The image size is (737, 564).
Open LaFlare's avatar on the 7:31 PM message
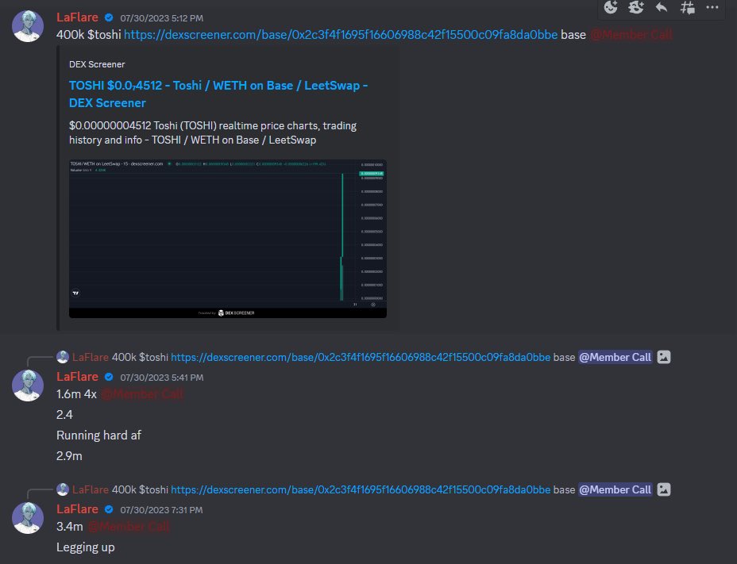pos(28,518)
